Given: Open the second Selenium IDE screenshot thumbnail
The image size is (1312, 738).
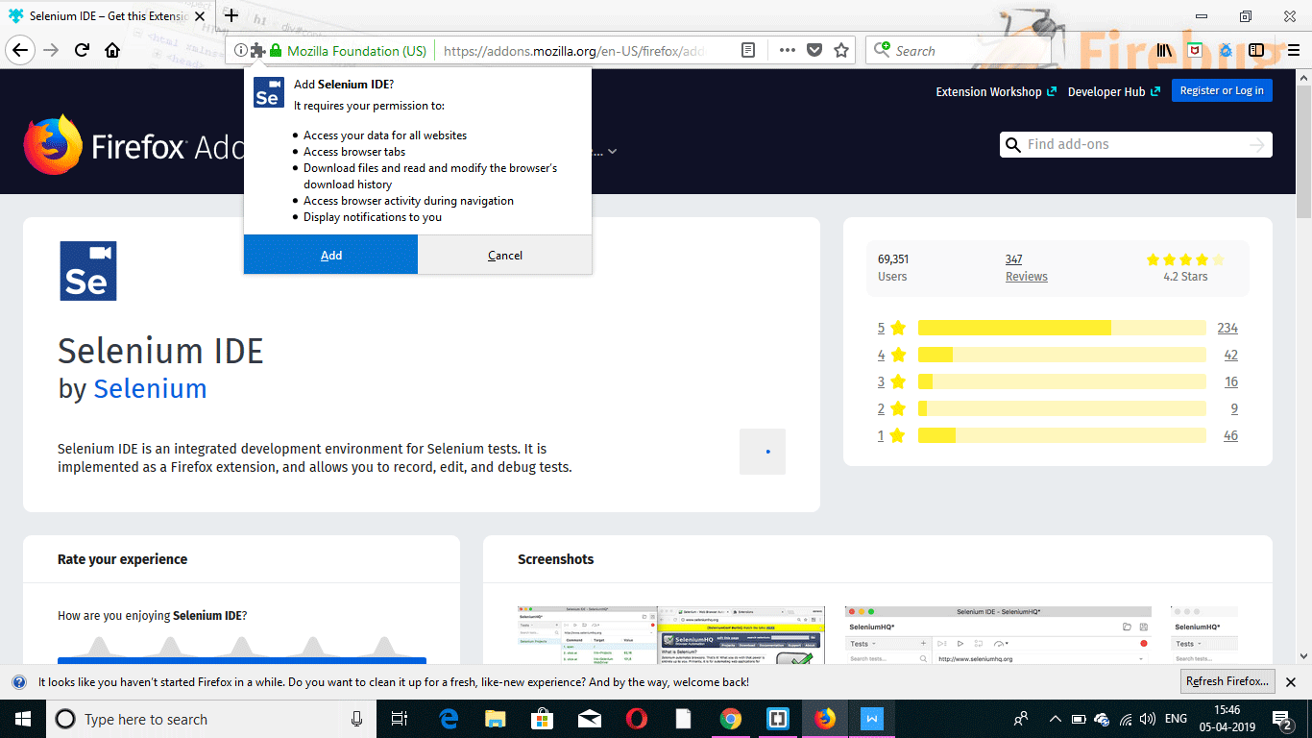Looking at the screenshot, I should pyautogui.click(x=998, y=634).
